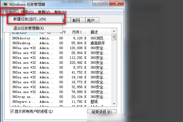Select process using 112,292 K memory
183x122 pixels.
click(61, 58)
